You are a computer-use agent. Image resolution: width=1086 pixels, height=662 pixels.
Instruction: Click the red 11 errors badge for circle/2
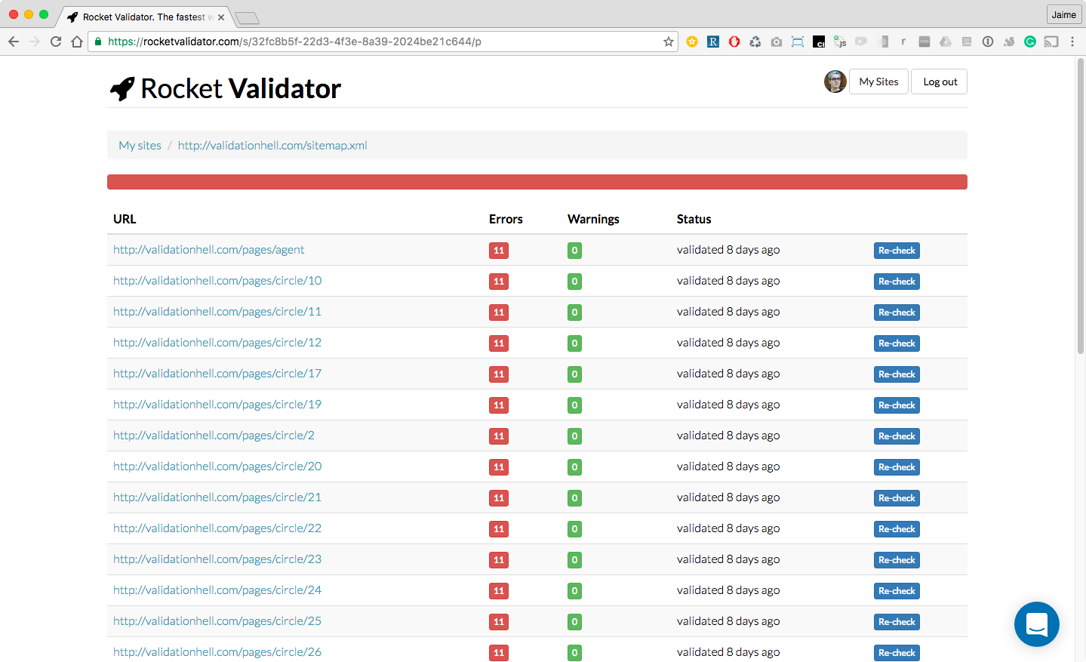tap(499, 436)
